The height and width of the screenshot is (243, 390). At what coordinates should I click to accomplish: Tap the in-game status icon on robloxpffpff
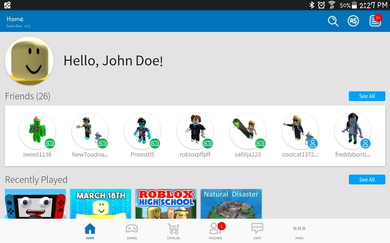208,143
